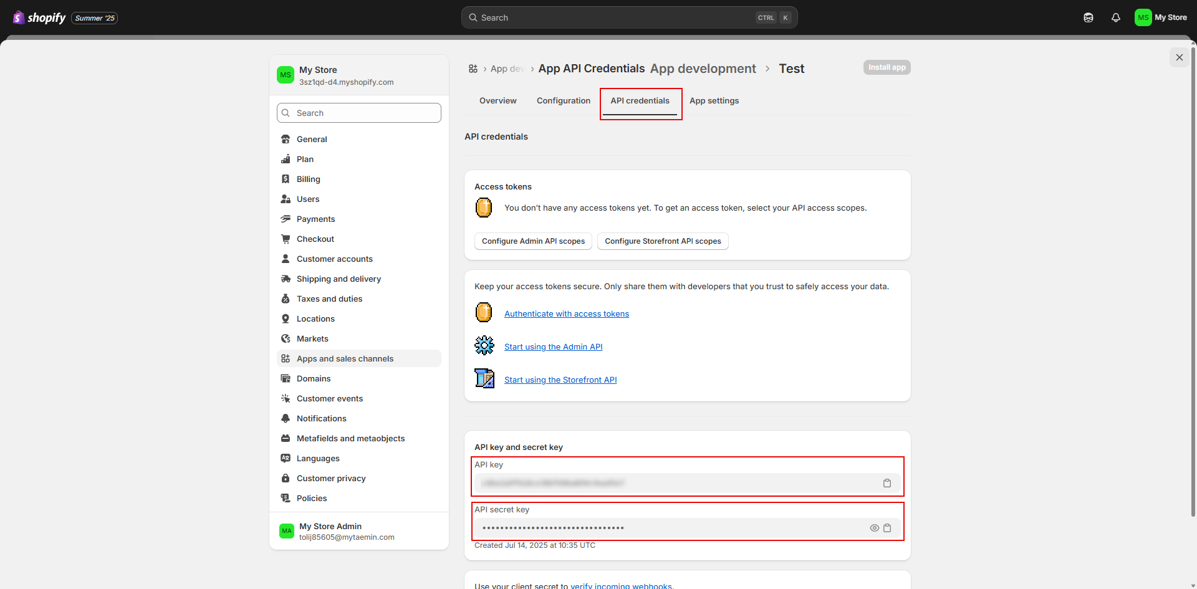Open Notifications settings
This screenshot has height=589, width=1197.
point(359,418)
